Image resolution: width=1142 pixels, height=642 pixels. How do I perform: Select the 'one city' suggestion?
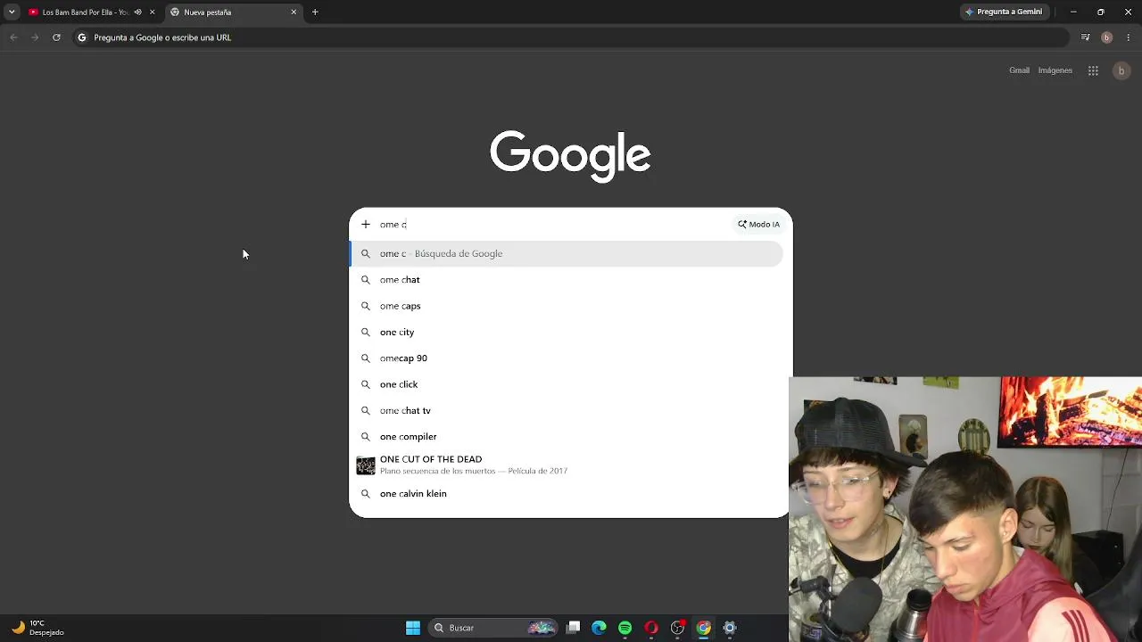click(x=566, y=333)
